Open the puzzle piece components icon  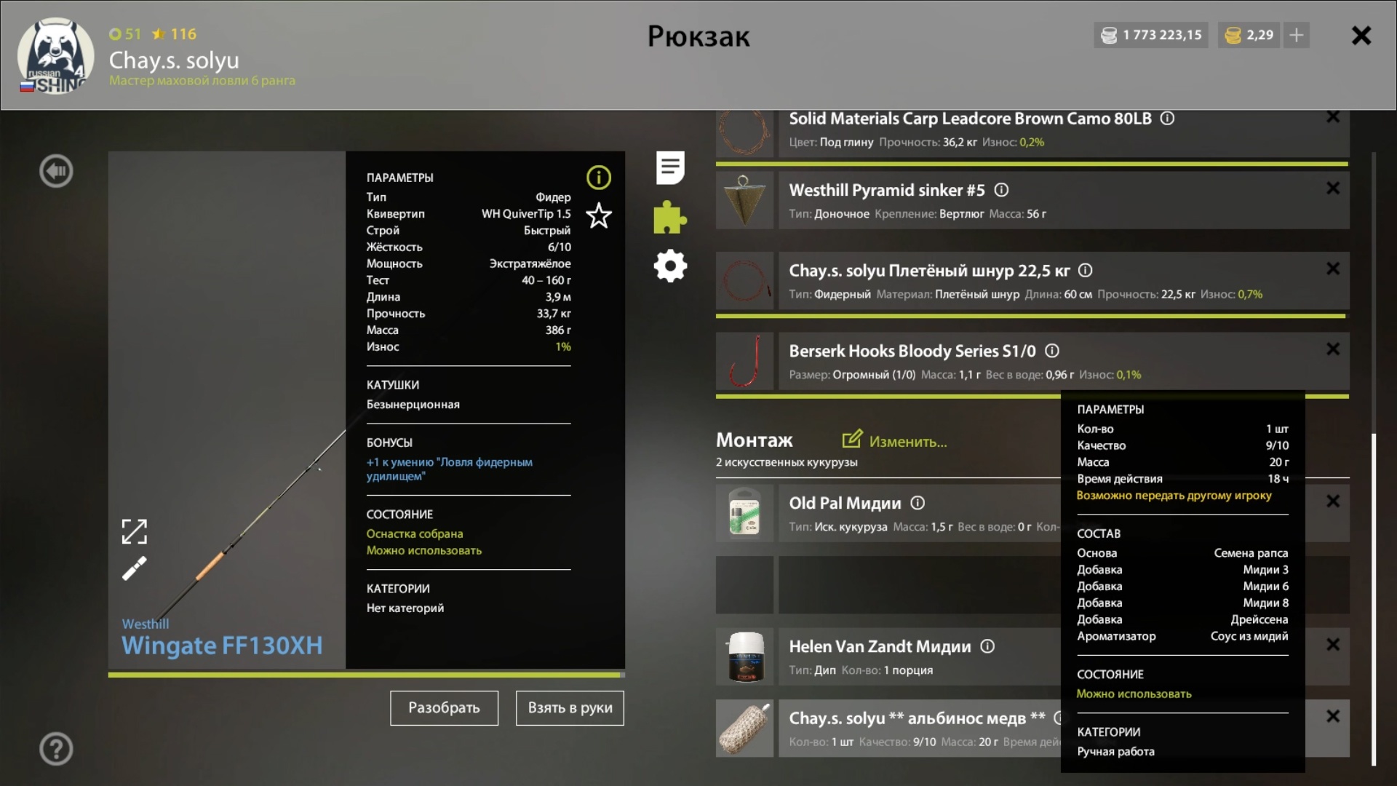[670, 218]
